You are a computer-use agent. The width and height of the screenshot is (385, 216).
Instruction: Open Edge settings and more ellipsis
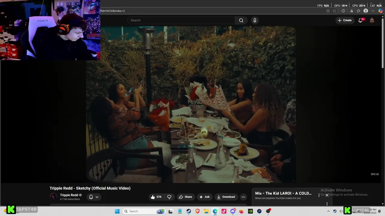click(x=373, y=11)
